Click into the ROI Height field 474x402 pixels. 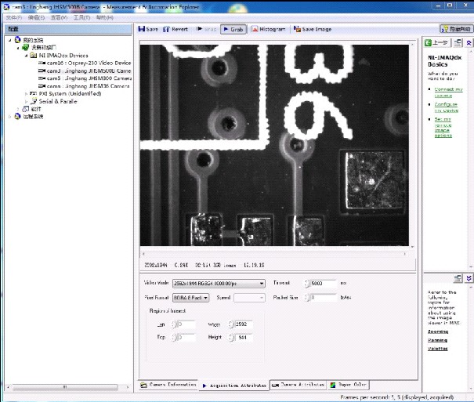(244, 337)
